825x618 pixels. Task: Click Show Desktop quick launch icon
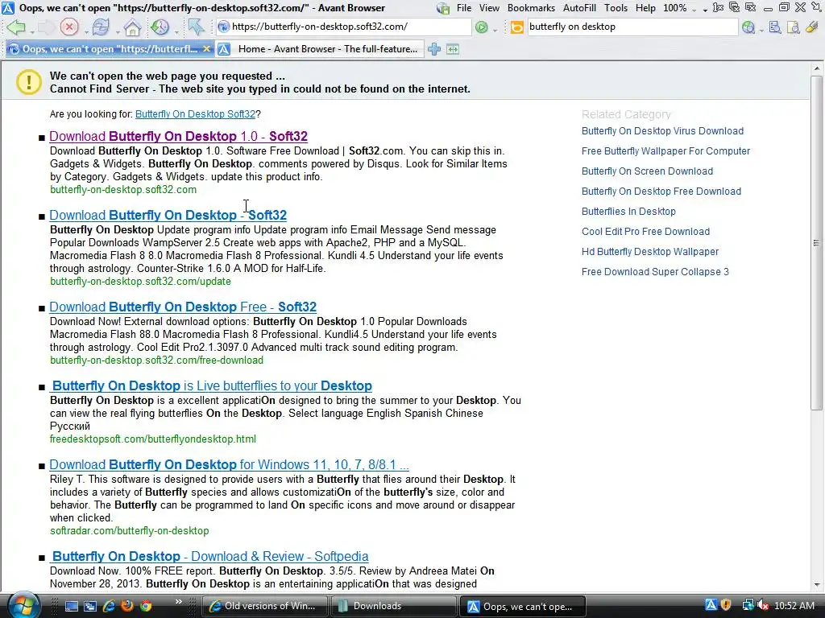click(x=72, y=606)
